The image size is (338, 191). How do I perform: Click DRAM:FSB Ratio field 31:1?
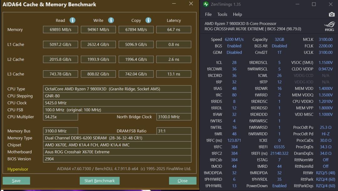tap(174, 131)
